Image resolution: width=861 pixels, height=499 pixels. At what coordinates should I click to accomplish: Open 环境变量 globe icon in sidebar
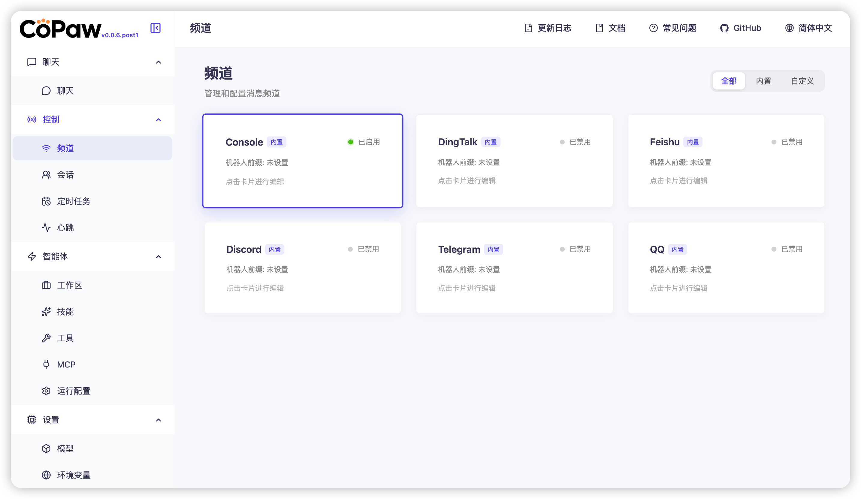click(x=46, y=475)
